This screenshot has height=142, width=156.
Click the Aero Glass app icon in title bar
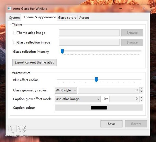pos(10,9)
